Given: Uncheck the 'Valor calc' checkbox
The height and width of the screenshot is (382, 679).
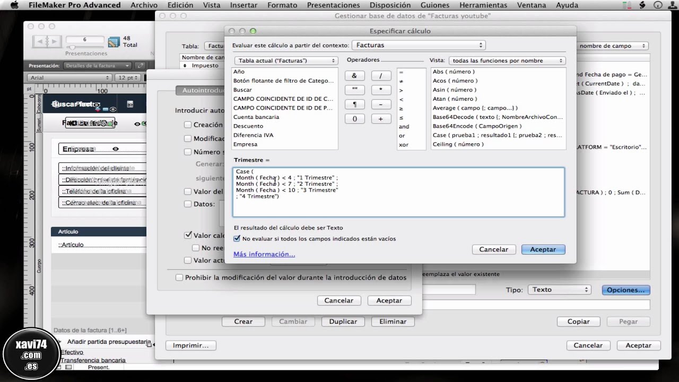Looking at the screenshot, I should pyautogui.click(x=188, y=235).
